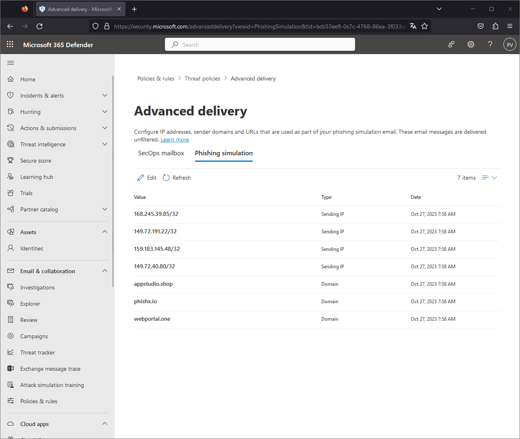Click the browser URL address bar
Viewport: 520px width, 439px height.
[x=260, y=26]
